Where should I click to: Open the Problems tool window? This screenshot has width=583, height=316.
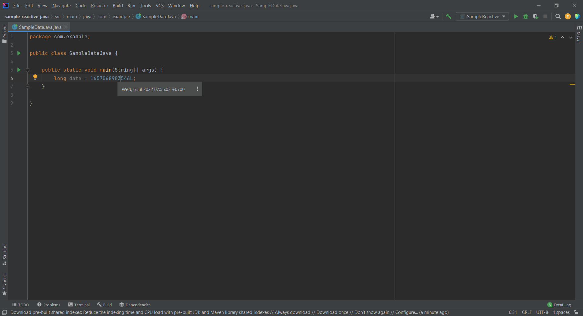(x=49, y=305)
